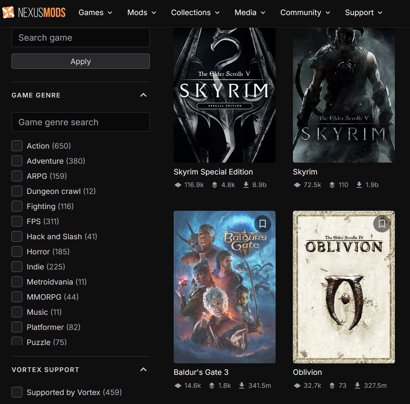Click downloads icon beside 1.9b for Skyrim

coord(359,185)
